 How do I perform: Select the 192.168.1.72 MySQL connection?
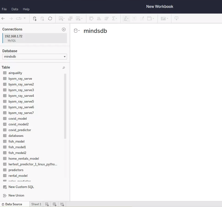point(35,38)
